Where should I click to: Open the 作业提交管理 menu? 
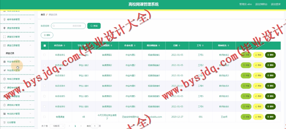(x=17, y=70)
